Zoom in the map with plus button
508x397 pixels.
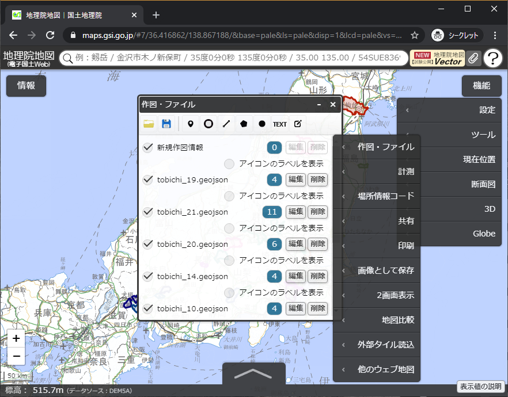(16, 338)
